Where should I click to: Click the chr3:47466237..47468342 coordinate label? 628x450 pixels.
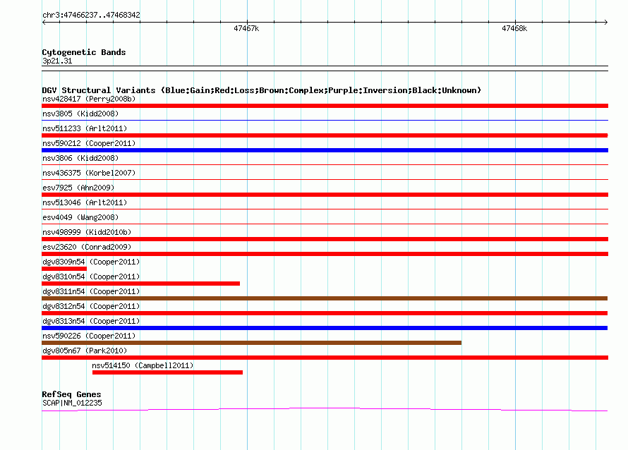(91, 15)
